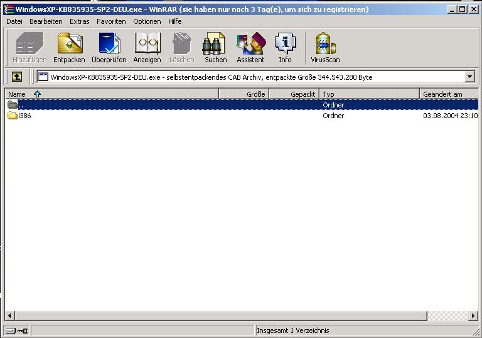Go up one folder level arrow
The height and width of the screenshot is (338, 482).
point(17,77)
